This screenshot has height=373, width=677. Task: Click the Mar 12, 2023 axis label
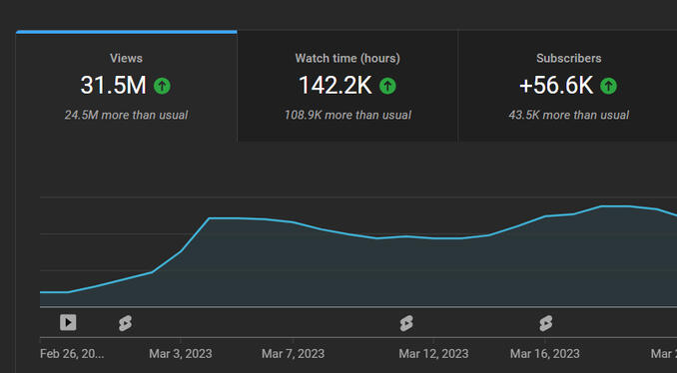click(433, 354)
